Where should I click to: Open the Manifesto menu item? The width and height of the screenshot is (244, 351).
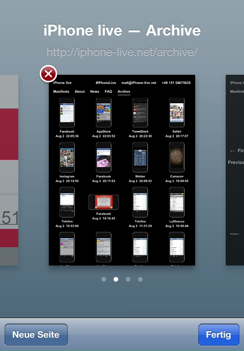[61, 92]
